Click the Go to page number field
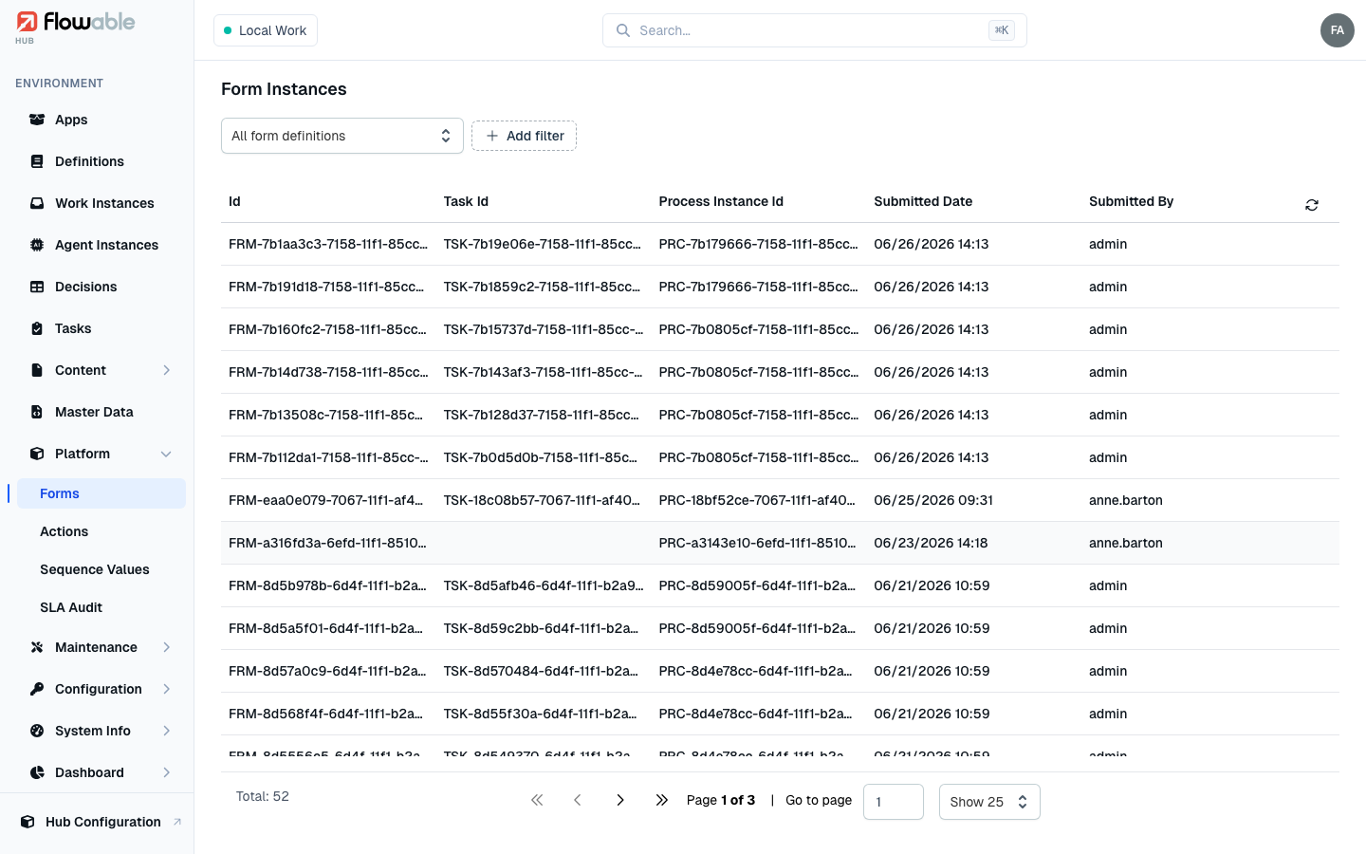Image resolution: width=1366 pixels, height=854 pixels. [894, 802]
